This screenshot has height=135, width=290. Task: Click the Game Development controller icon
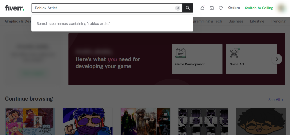pos(180,53)
